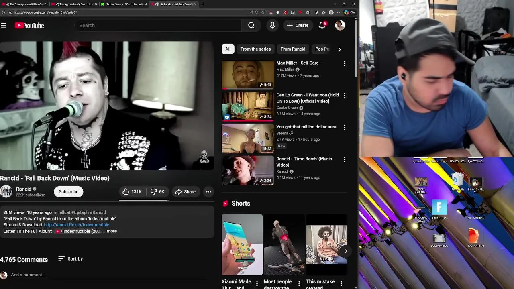Show more filter chips with right chevron
The width and height of the screenshot is (514, 289).
[x=339, y=49]
